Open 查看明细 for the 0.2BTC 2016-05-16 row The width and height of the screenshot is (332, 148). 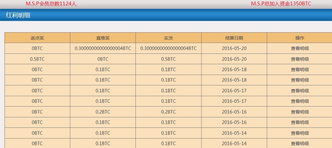click(300, 112)
